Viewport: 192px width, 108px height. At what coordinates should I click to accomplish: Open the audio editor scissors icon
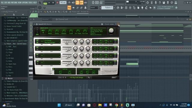(x=151, y=2)
